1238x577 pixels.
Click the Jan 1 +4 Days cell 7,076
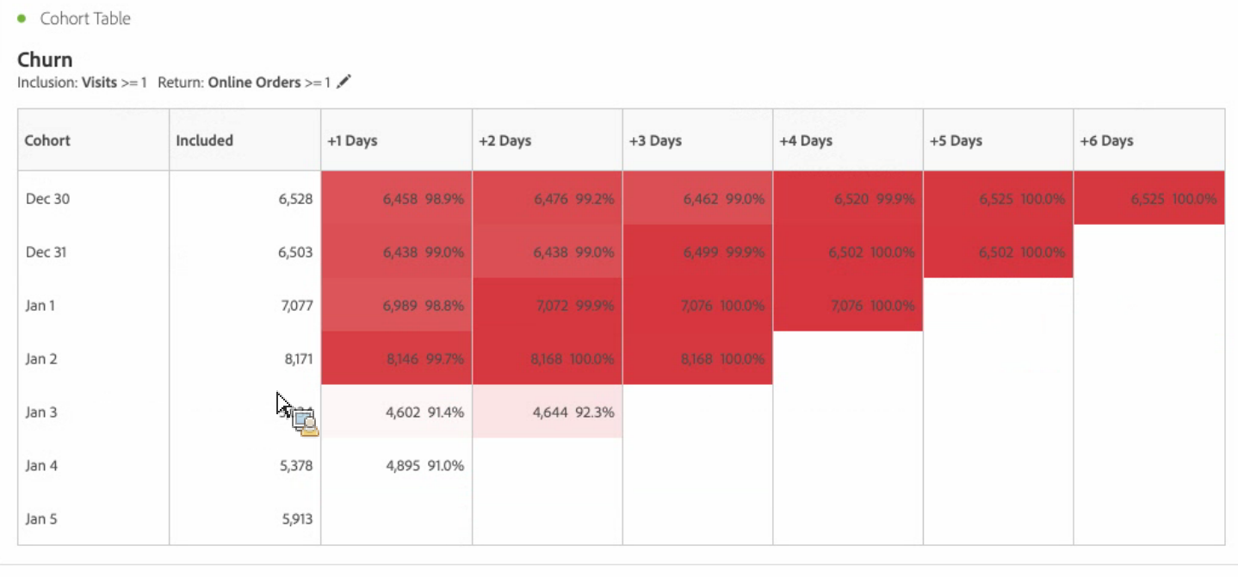[x=847, y=305]
